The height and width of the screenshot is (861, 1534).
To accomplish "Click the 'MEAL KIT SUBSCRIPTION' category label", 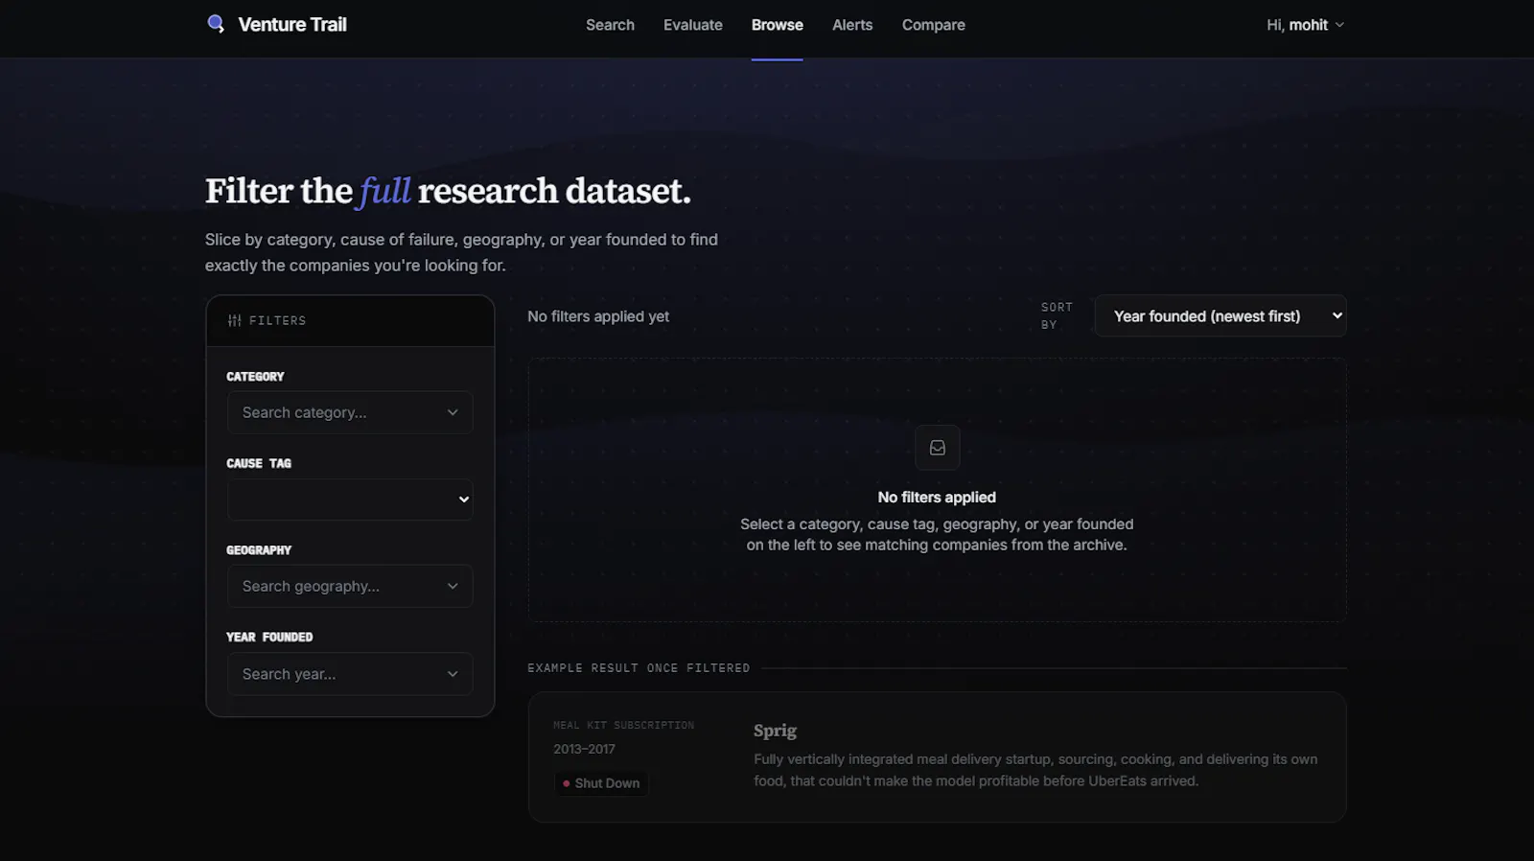I will click(624, 725).
